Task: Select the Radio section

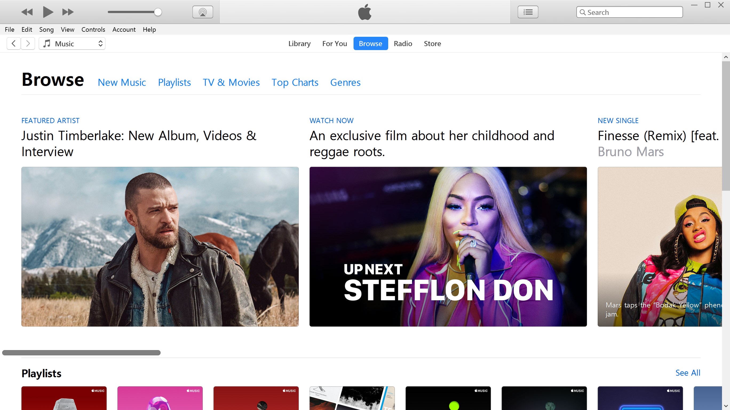Action: click(403, 43)
